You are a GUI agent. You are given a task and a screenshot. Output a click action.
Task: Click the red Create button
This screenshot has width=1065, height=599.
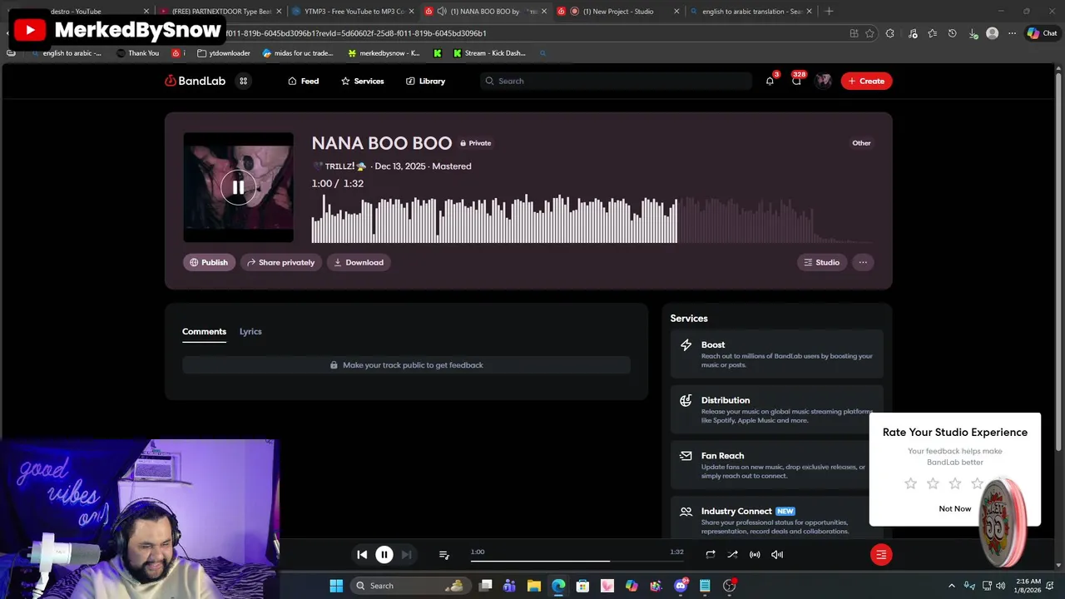pos(866,81)
